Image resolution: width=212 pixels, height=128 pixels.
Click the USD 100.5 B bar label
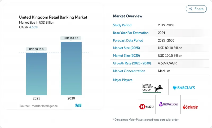pos(71,38)
